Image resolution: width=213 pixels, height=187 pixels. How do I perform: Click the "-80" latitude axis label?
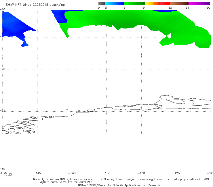click(3, 169)
